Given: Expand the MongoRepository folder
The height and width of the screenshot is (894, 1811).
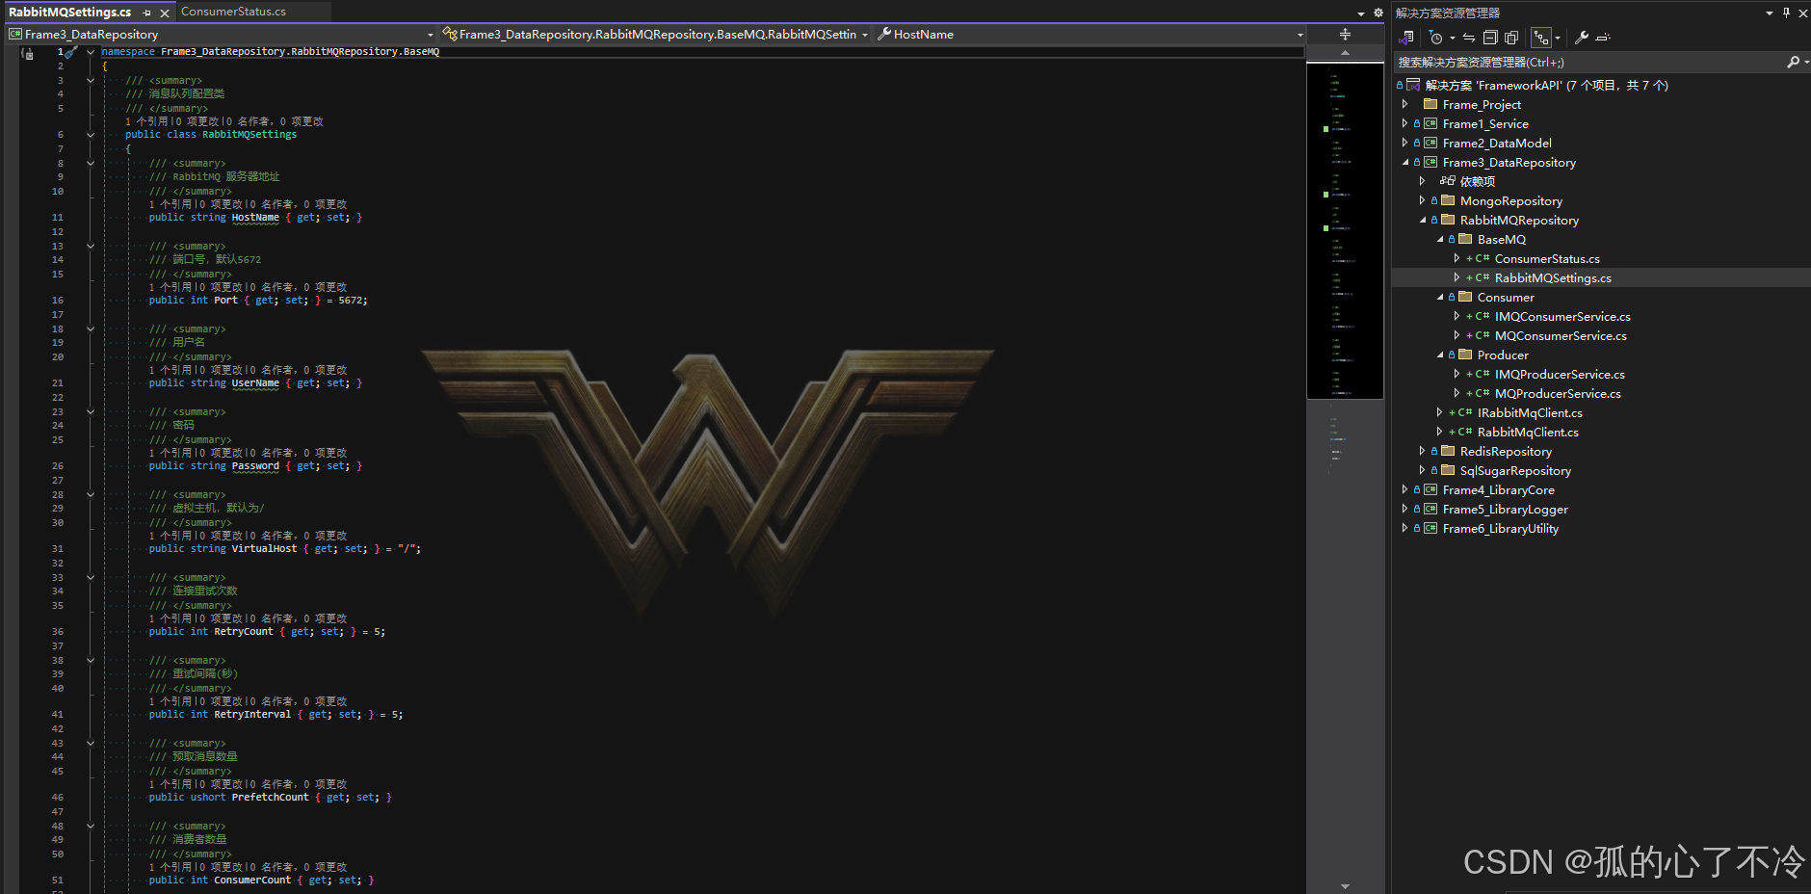Looking at the screenshot, I should [1422, 200].
